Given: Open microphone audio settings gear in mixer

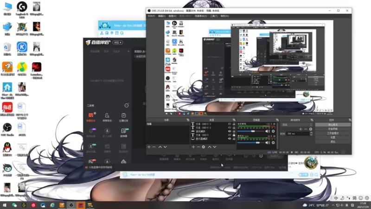Looking at the screenshot, I should click(x=273, y=143).
